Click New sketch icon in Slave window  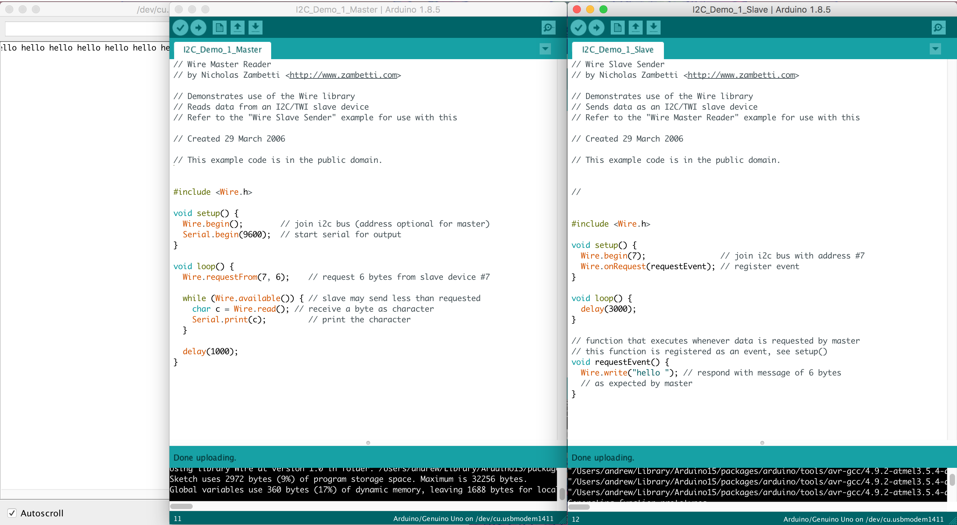(x=618, y=28)
